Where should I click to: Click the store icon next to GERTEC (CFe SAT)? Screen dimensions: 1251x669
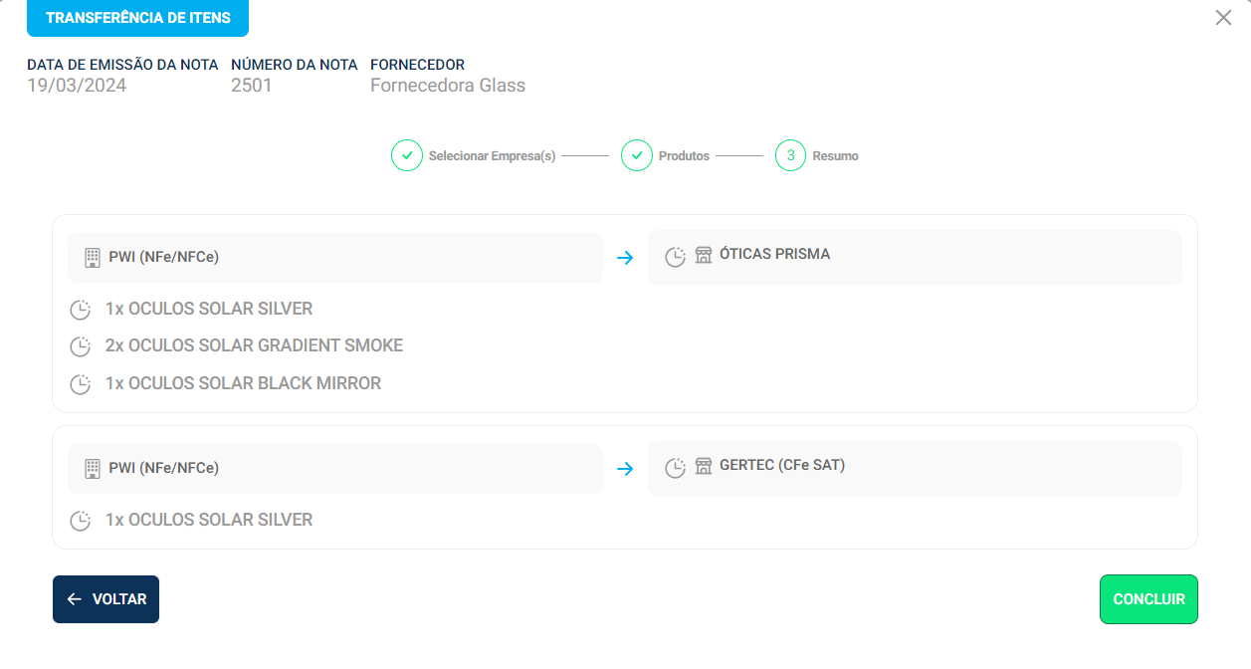click(x=704, y=466)
